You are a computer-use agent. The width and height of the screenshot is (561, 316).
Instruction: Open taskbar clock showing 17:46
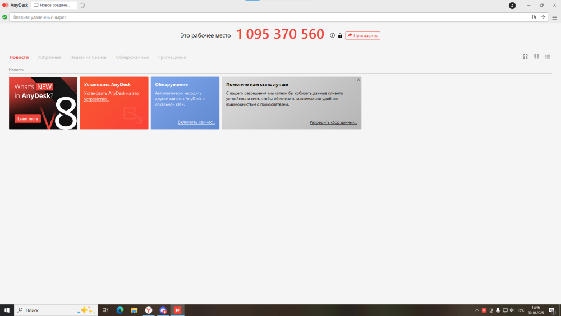point(536,310)
